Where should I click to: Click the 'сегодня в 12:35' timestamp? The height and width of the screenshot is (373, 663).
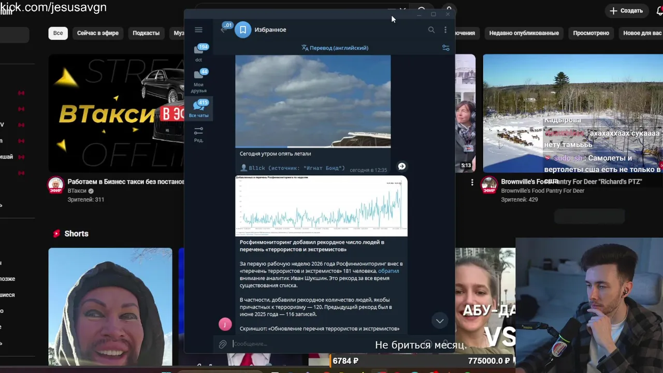368,170
